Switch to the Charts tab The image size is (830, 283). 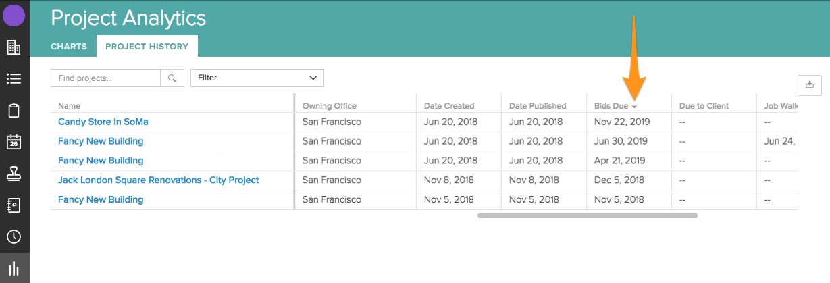coord(69,47)
